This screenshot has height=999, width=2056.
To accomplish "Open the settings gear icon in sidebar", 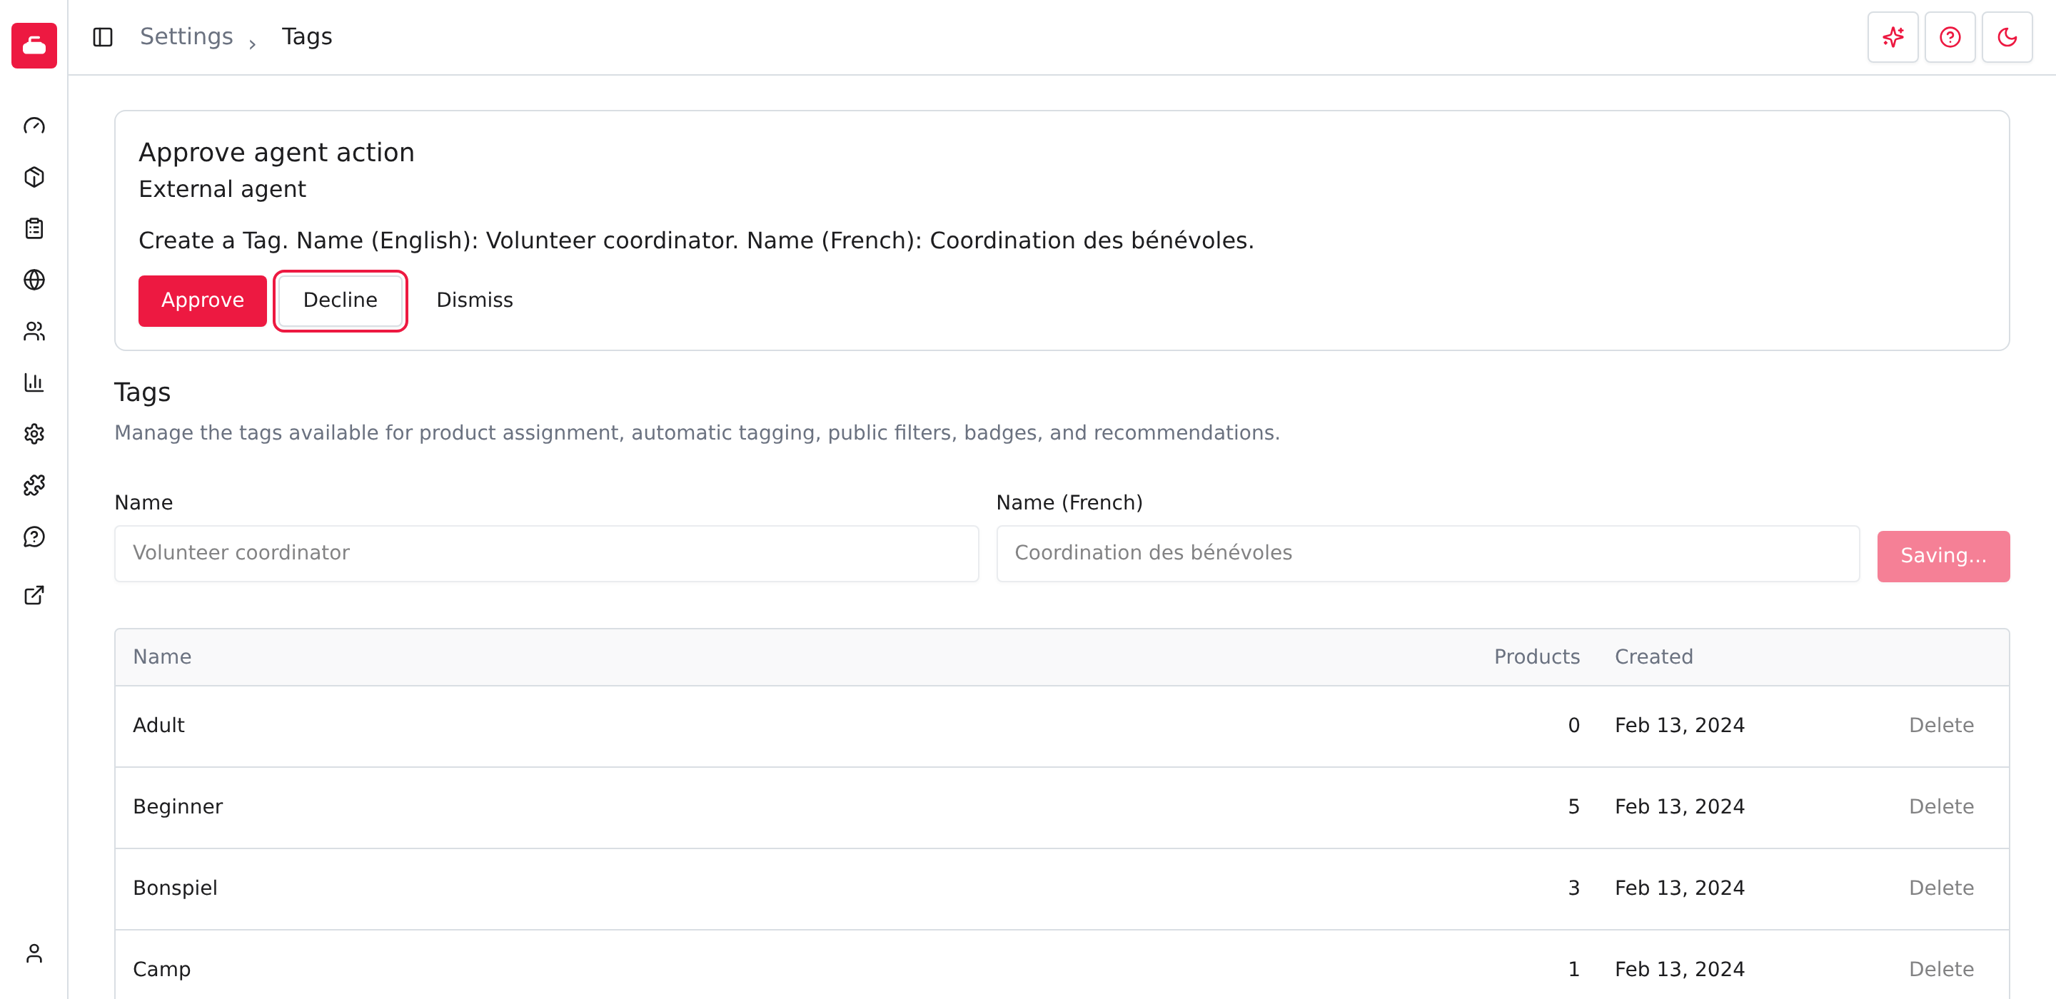I will pos(34,434).
